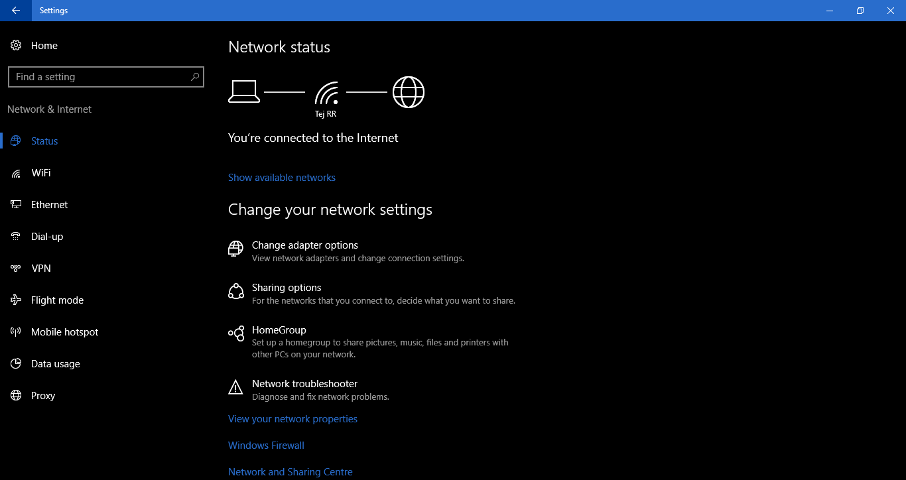Select the Ethernet monitor icon
The image size is (906, 480).
point(16,205)
